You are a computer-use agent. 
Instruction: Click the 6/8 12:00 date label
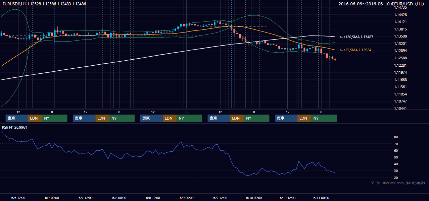point(153,198)
